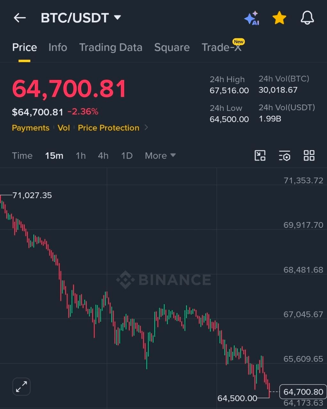
Task: Select the 1h chart interval
Action: point(81,156)
